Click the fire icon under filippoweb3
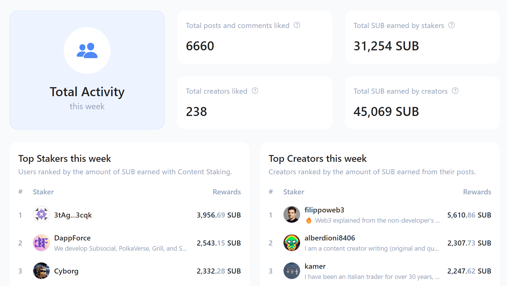This screenshot has height=286, width=507. point(309,220)
